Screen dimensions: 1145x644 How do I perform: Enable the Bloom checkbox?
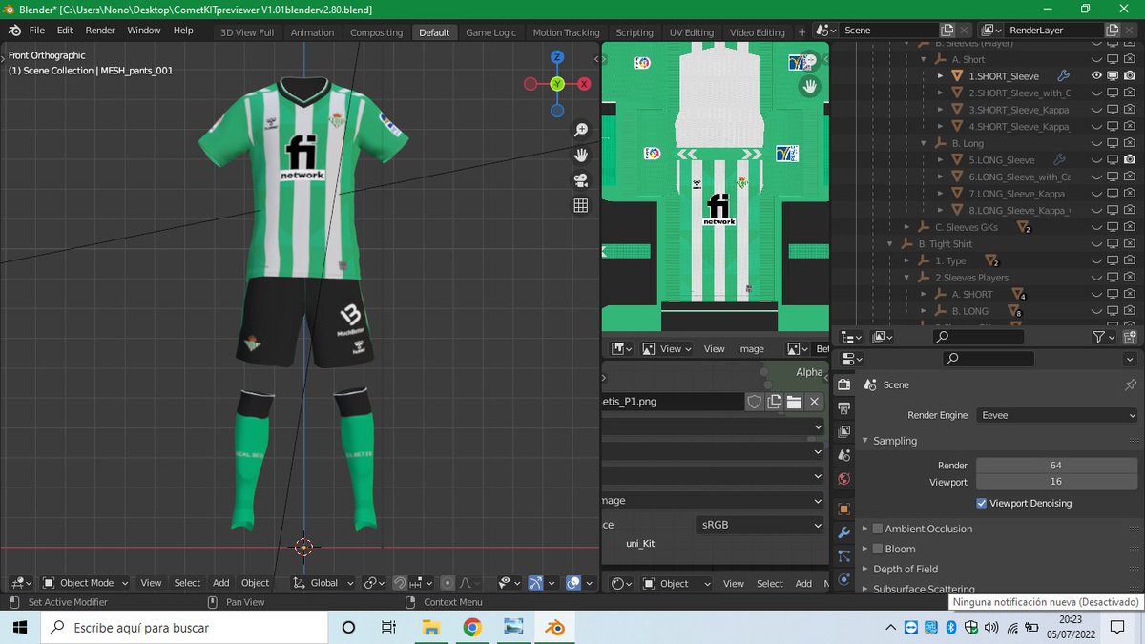point(878,549)
